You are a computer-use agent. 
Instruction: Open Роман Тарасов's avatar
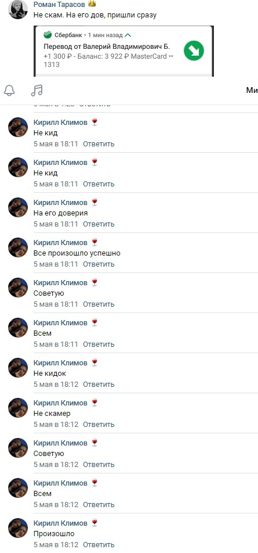pos(18,9)
